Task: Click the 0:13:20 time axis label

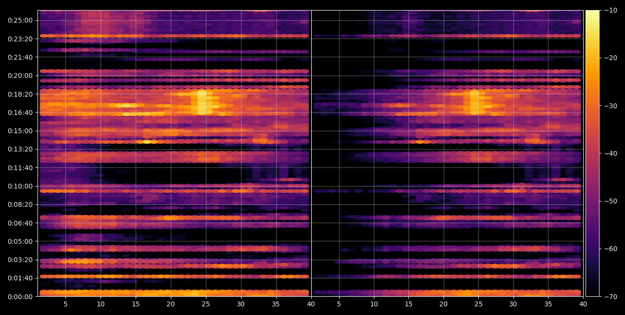Action: click(20, 149)
